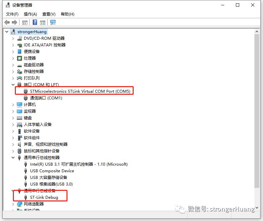This screenshot has width=263, height=221.
Task: Click the 计算机 monitor icon
Action: coord(20,105)
